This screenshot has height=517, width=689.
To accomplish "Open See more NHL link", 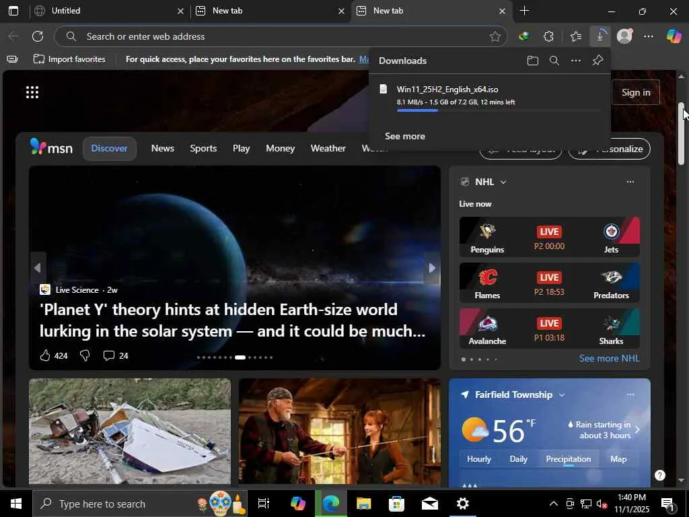I will point(609,358).
